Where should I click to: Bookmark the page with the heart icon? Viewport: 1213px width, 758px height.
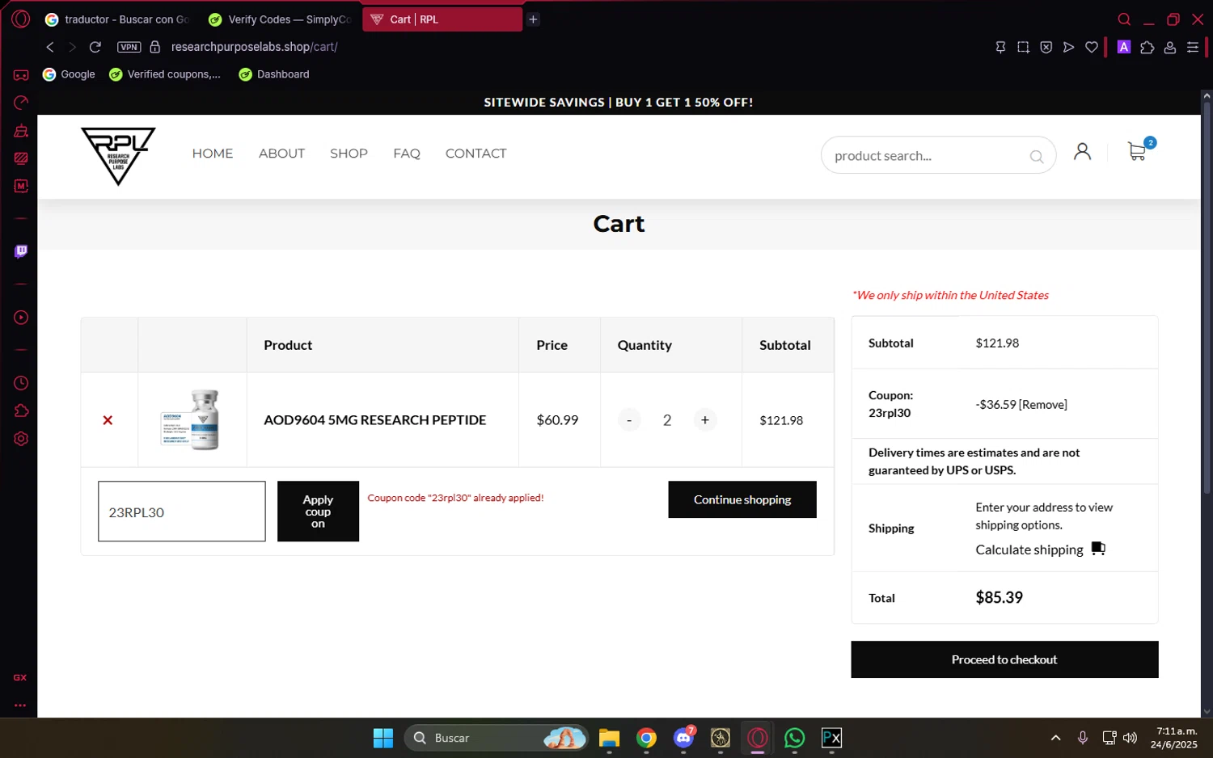click(x=1092, y=48)
